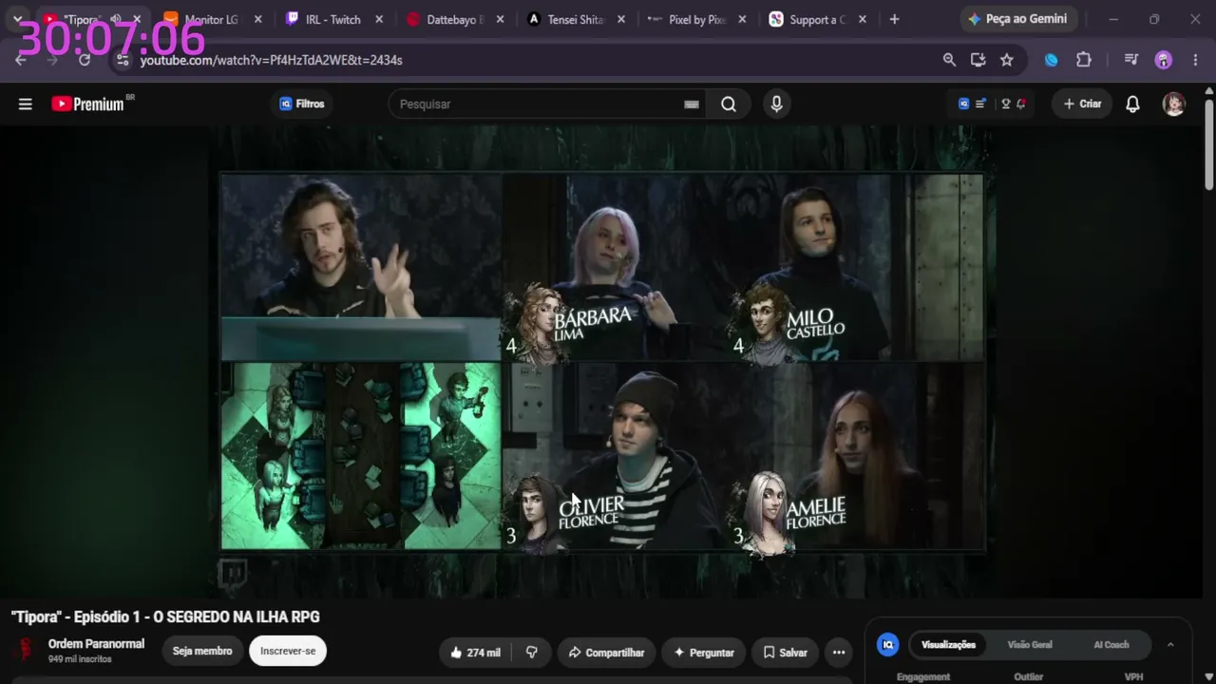The height and width of the screenshot is (684, 1216).
Task: Open the zoom magnifier in address bar
Action: tap(949, 60)
